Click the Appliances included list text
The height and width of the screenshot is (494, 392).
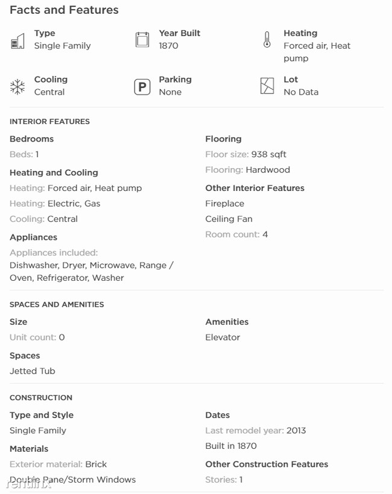[x=92, y=272]
